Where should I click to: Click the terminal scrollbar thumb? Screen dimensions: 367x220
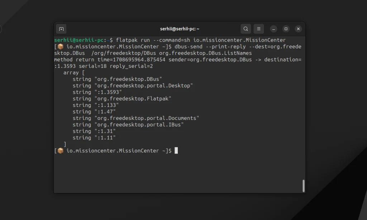304,186
